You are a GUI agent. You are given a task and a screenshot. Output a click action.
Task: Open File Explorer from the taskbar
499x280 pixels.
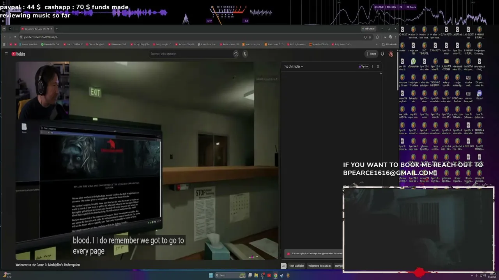(x=256, y=275)
